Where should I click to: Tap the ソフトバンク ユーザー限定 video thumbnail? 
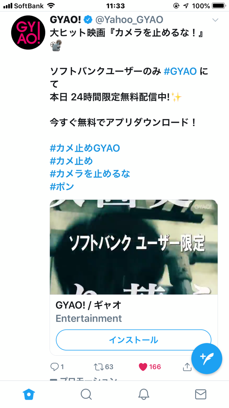tap(134, 247)
